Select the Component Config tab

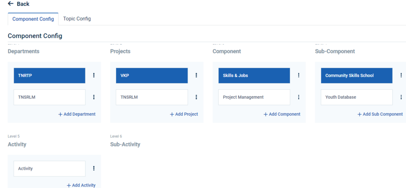coord(33,19)
